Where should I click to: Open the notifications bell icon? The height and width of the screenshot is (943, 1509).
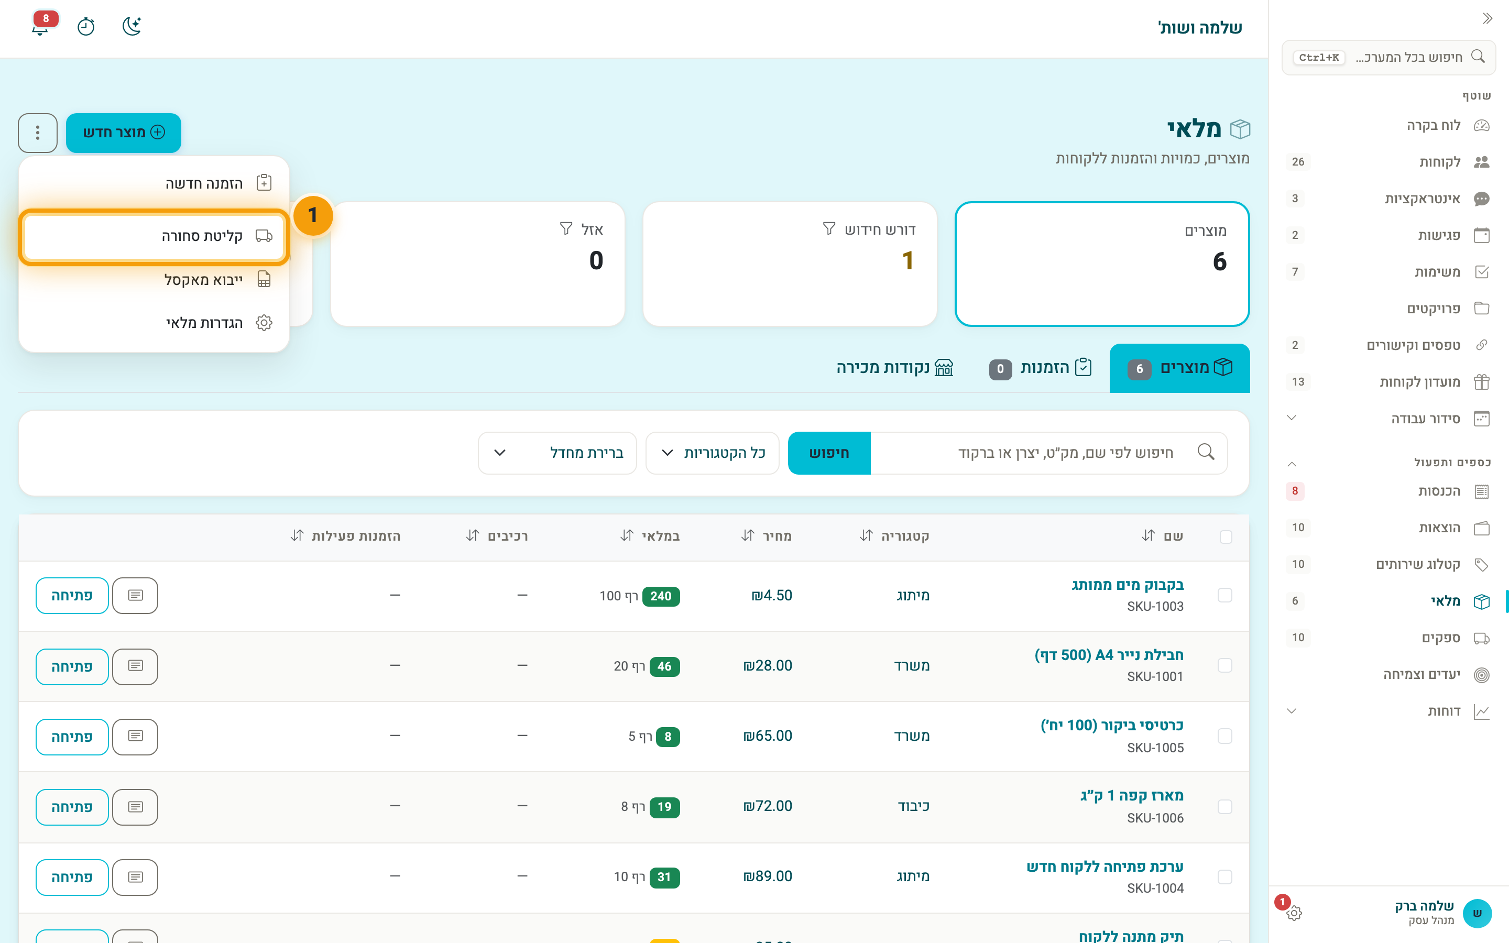40,26
